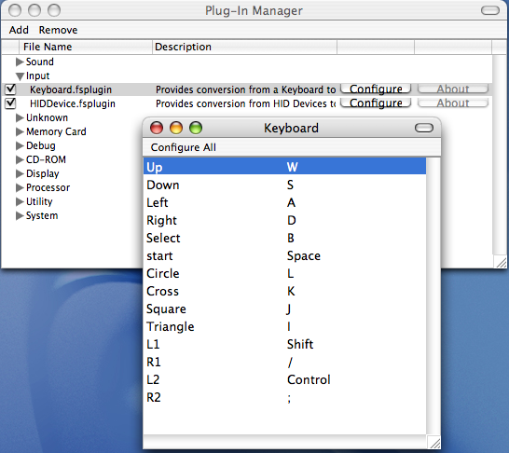Expand the Memory Card category triangle

(20, 131)
